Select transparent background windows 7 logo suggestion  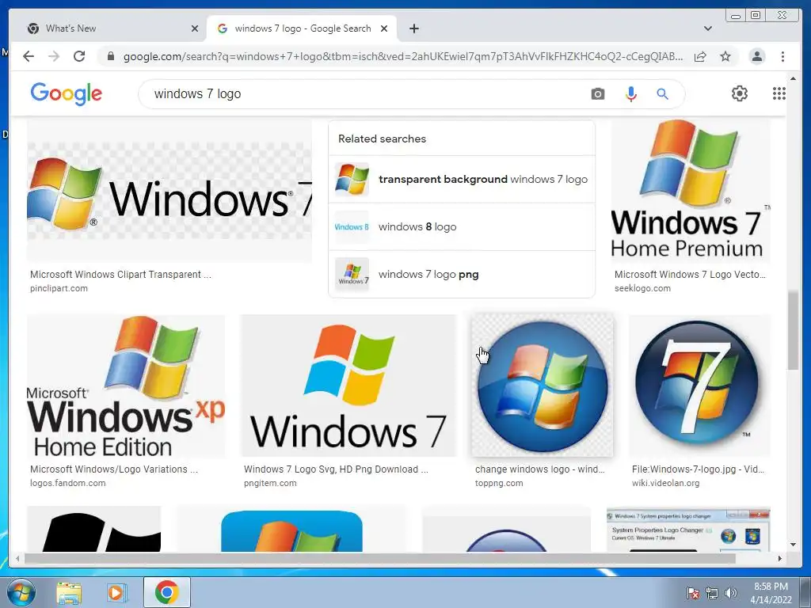(x=462, y=180)
